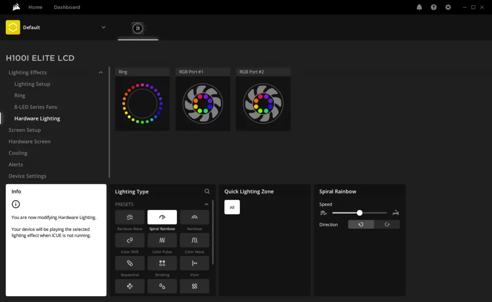Open Hardware Screen section
This screenshot has height=302, width=492.
point(29,142)
